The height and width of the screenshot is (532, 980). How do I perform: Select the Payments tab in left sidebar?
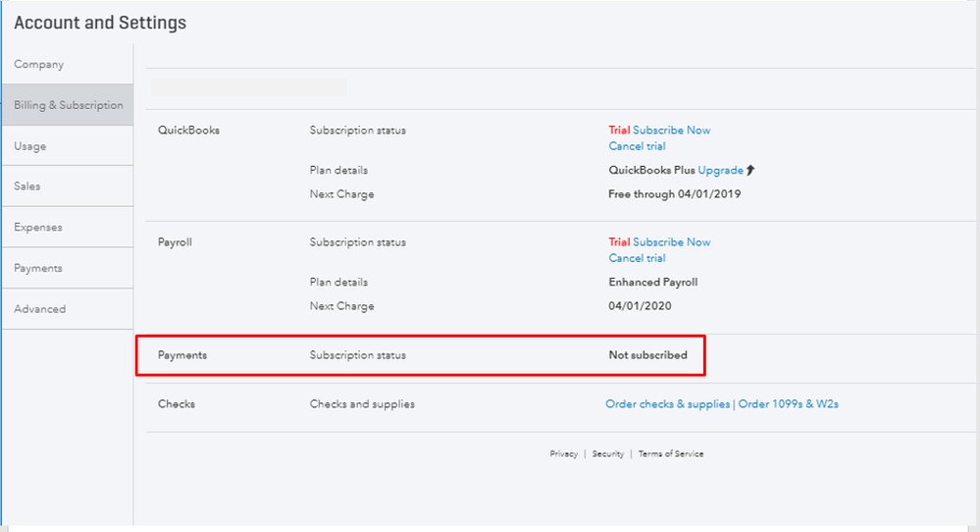[38, 269]
